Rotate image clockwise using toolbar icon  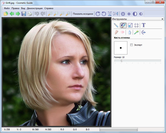[97, 14]
